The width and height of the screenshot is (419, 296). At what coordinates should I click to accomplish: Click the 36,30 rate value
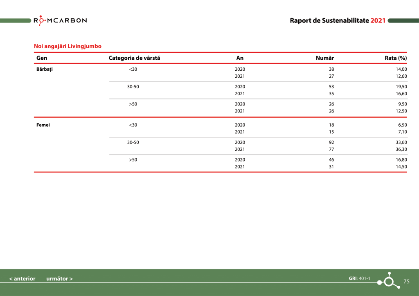pyautogui.click(x=401, y=149)
